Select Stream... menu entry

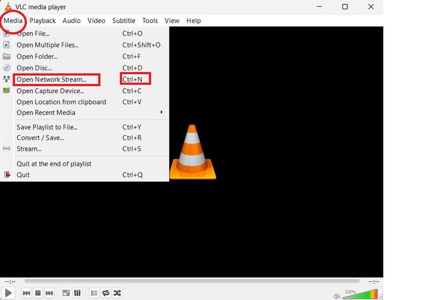tap(84, 149)
